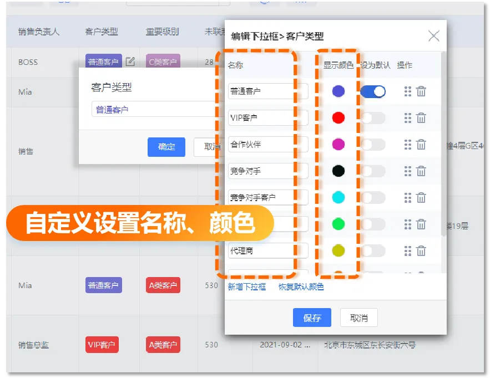
Task: Pick the red color swatch for VIP客户
Action: click(338, 118)
